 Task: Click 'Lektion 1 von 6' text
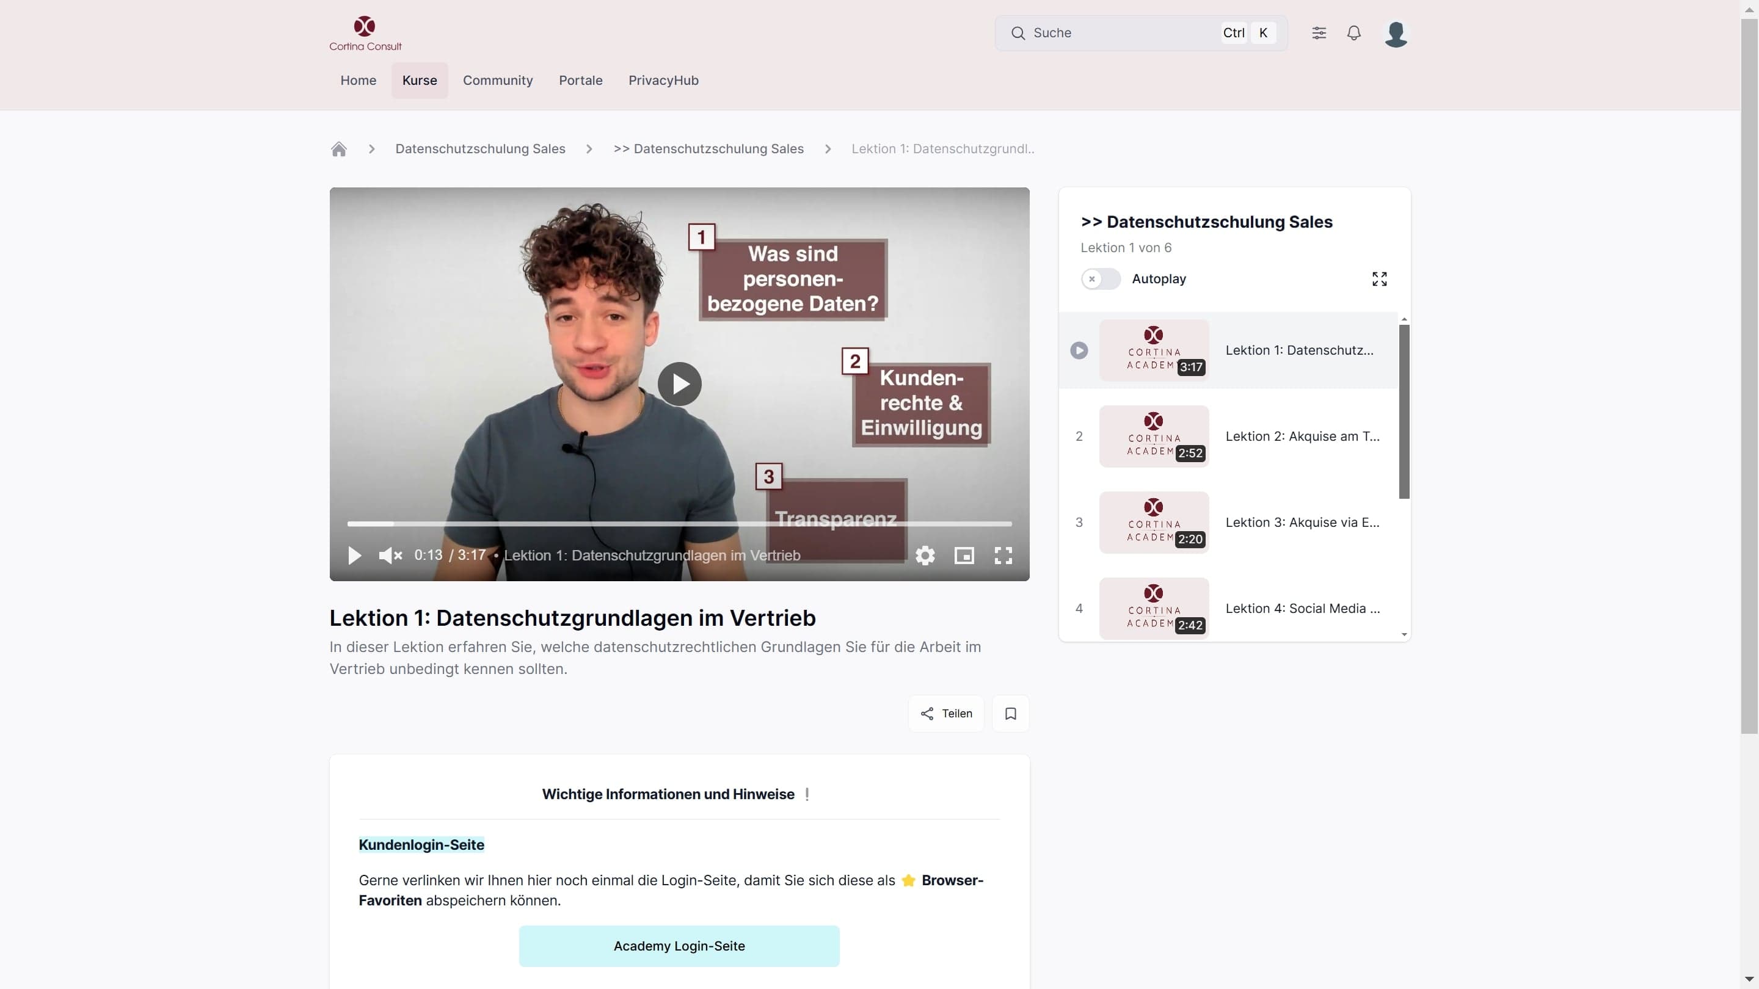click(1126, 248)
